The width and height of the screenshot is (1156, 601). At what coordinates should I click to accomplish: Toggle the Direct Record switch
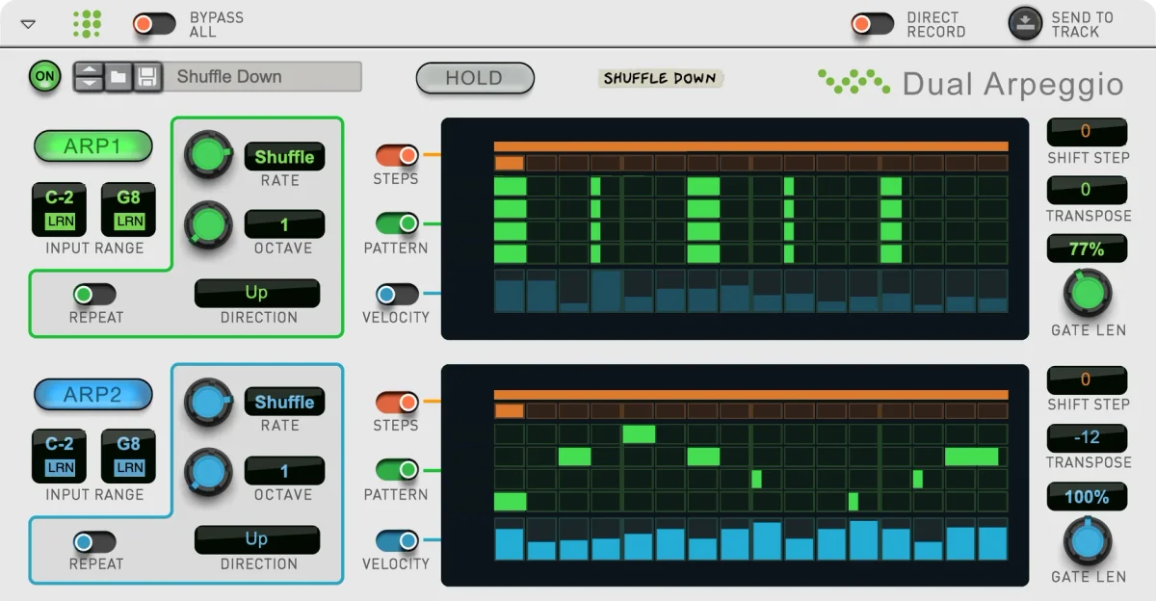tap(873, 24)
